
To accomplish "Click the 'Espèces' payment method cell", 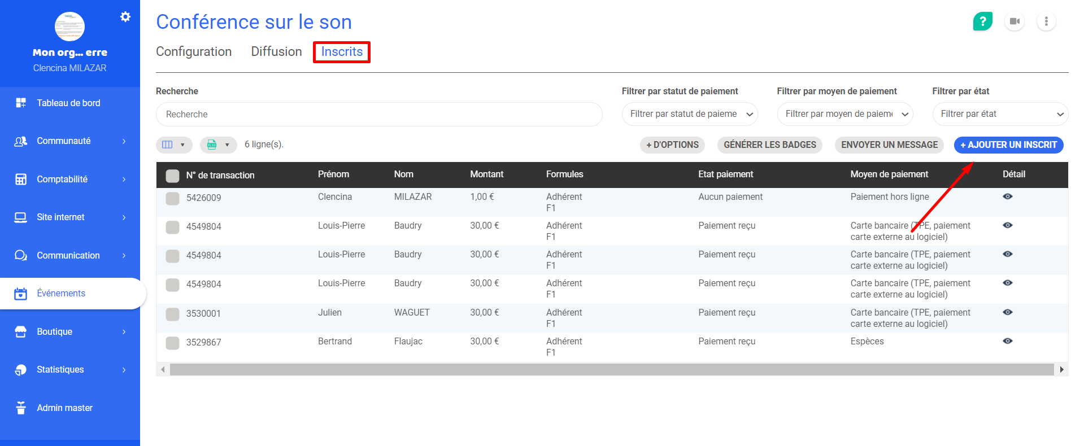I will click(x=867, y=342).
